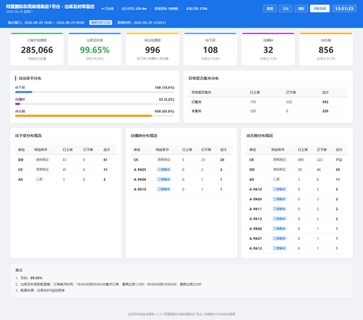The height and width of the screenshot is (320, 363).
Task: Click A-PA12 in the right table
Action: (256, 248)
